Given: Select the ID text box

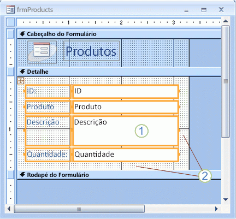Looking at the screenshot, I should click(x=126, y=92).
